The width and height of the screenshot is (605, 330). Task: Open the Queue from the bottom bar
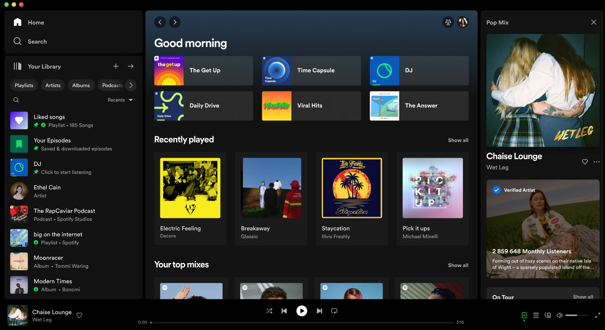(x=536, y=315)
